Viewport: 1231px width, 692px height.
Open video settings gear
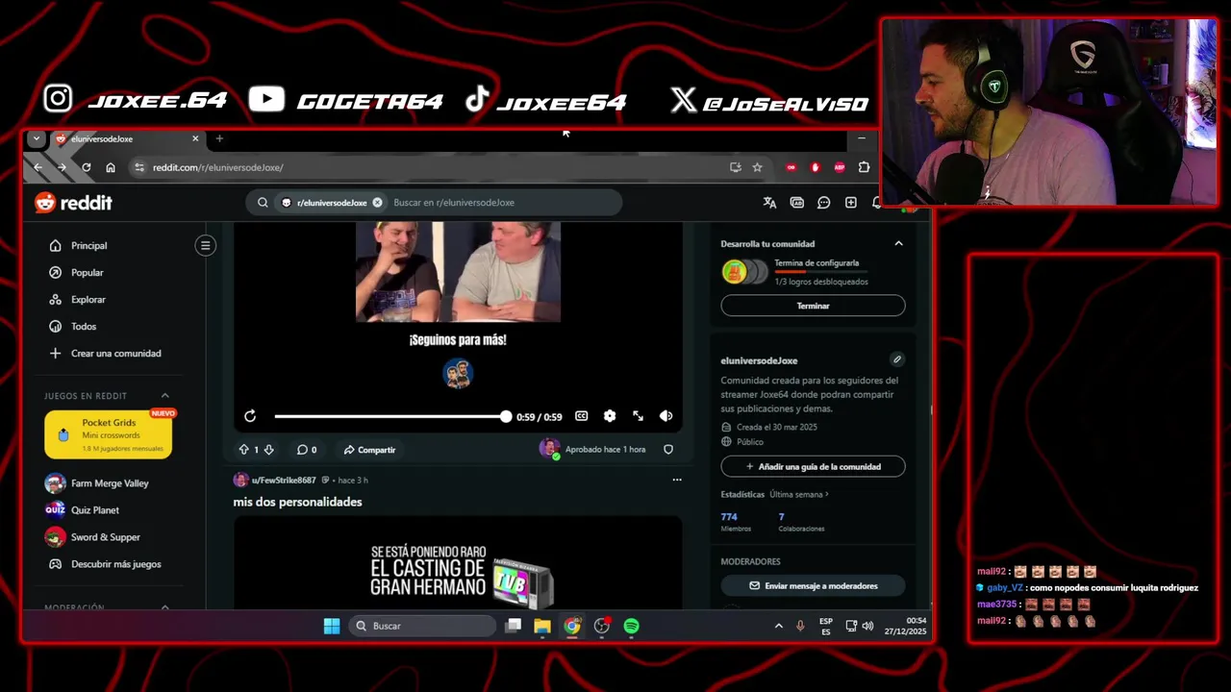tap(609, 416)
